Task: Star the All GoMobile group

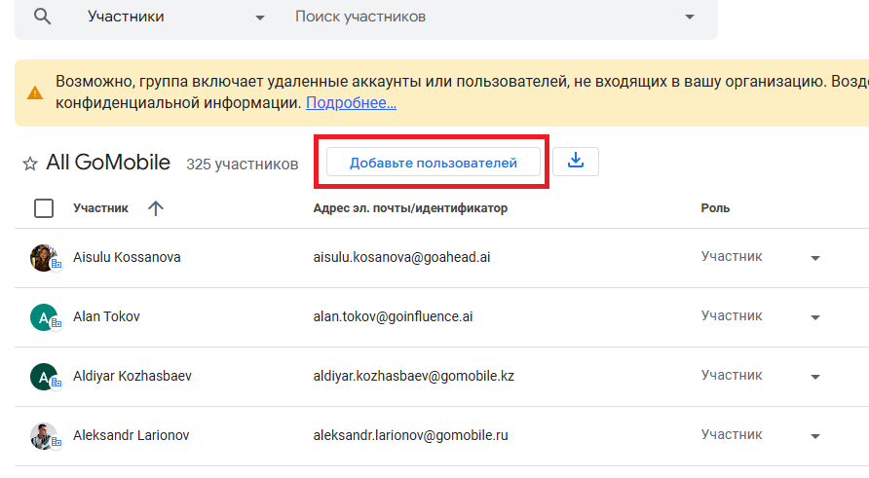Action: [x=30, y=164]
